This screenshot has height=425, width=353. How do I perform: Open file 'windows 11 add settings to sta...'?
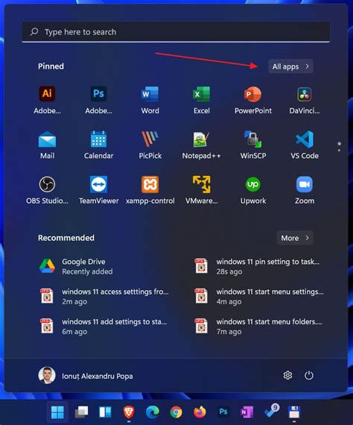[x=104, y=327]
